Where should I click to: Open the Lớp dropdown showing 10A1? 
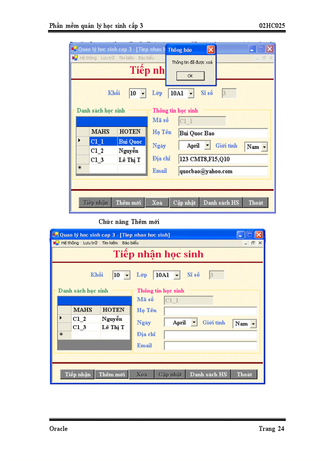click(177, 275)
